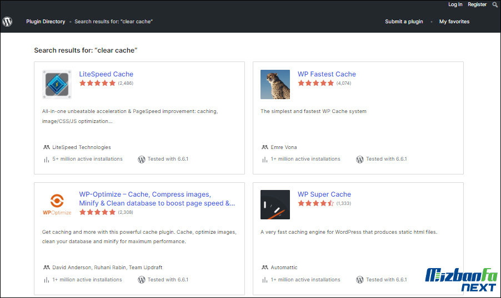
Task: Open Submit a plugin menu item
Action: point(404,22)
